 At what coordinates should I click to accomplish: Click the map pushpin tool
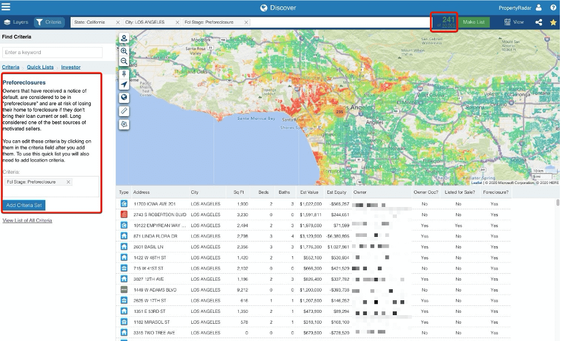(x=124, y=74)
